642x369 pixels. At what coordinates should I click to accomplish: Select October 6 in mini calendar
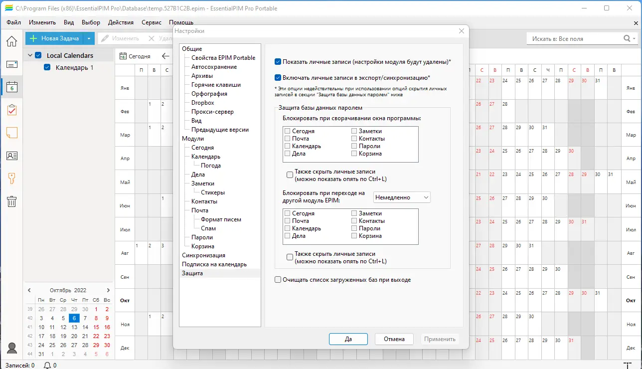click(x=74, y=318)
